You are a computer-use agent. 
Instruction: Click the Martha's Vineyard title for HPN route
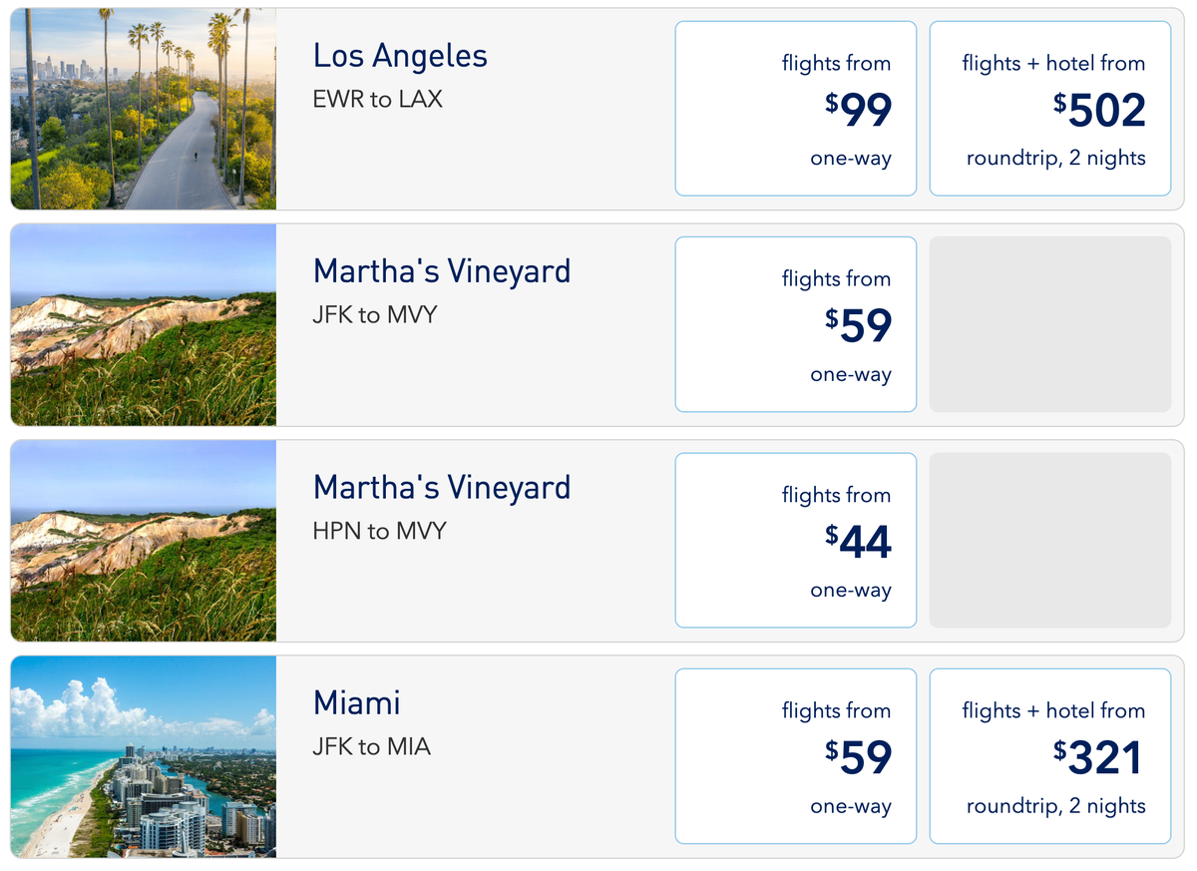pos(442,487)
